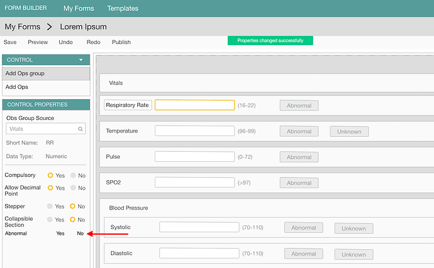This screenshot has height=268, width=434.
Task: Click Unknown button for Diastolic
Action: 353,254
